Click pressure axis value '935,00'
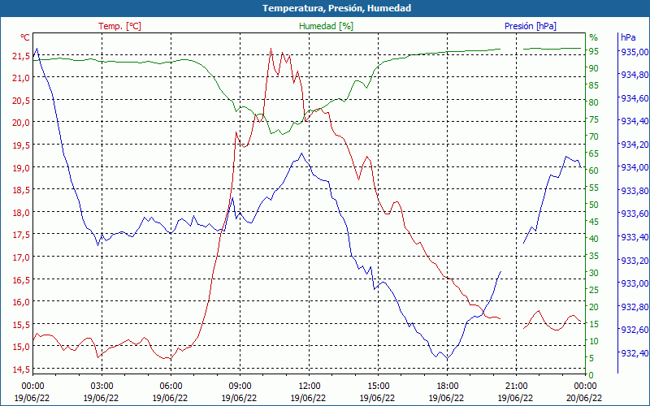Image resolution: width=650 pixels, height=406 pixels. click(x=633, y=52)
